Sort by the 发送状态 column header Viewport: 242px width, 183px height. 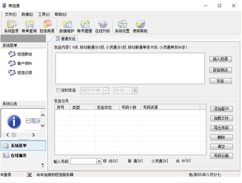107,107
